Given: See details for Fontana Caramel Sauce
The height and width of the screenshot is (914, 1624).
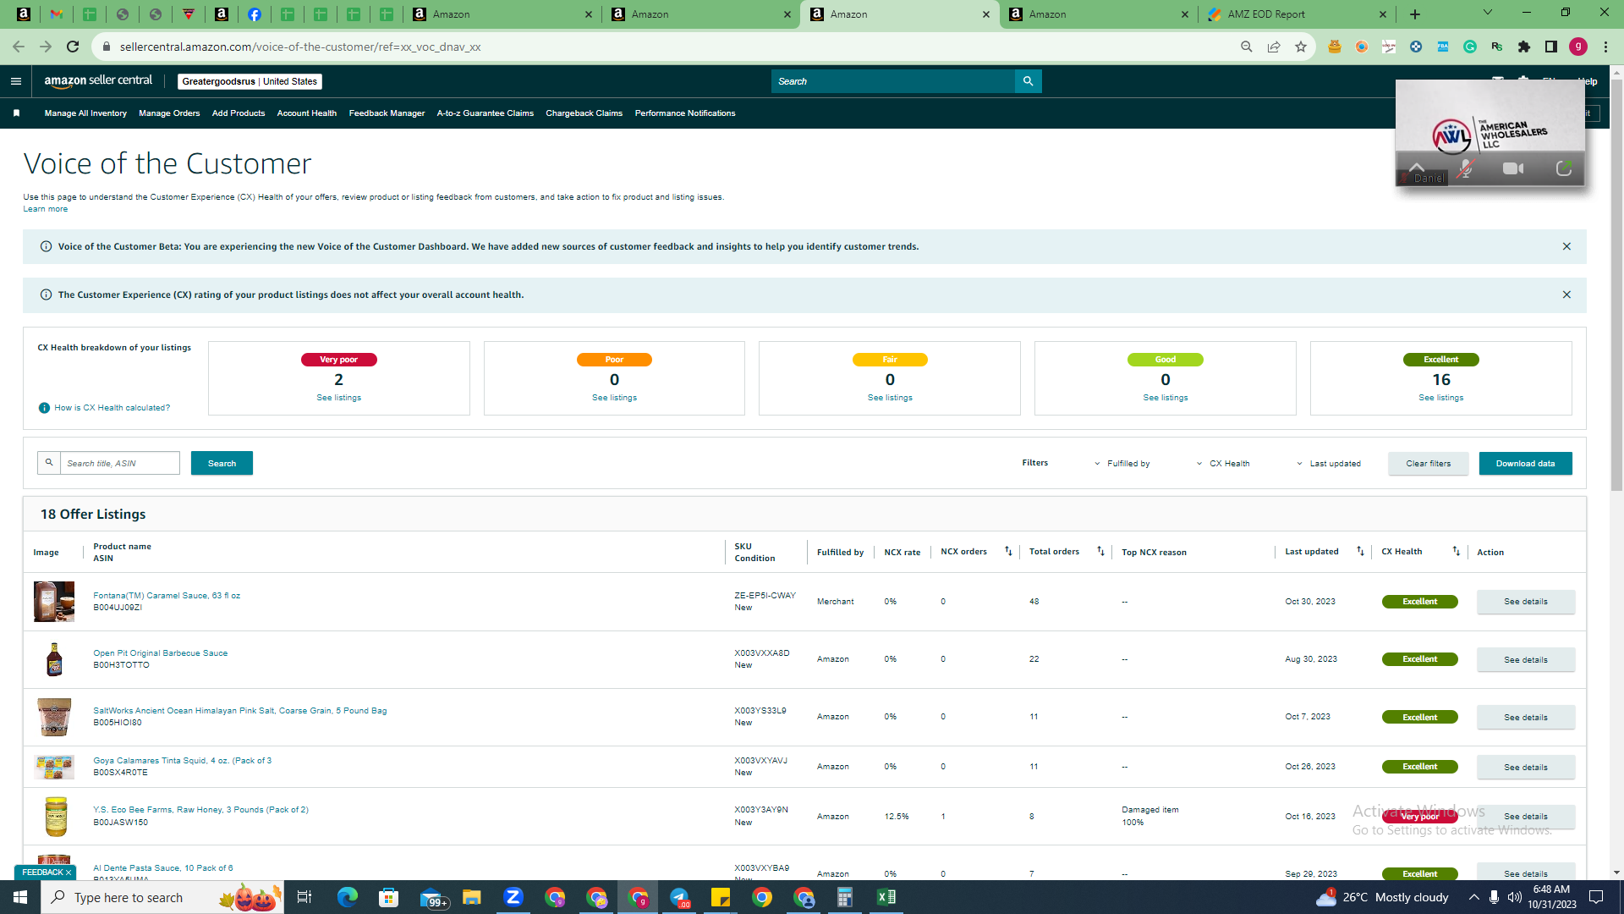Looking at the screenshot, I should (1526, 602).
